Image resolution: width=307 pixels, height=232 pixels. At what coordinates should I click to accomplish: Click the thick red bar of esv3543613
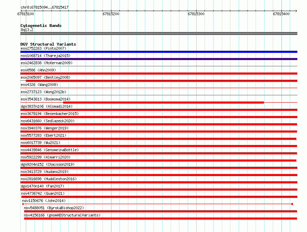[164, 103]
